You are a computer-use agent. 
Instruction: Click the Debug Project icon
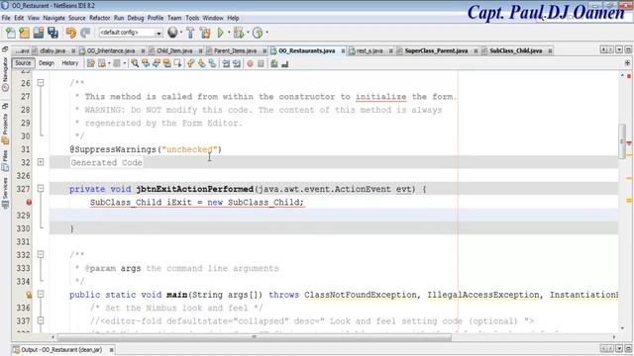click(239, 33)
